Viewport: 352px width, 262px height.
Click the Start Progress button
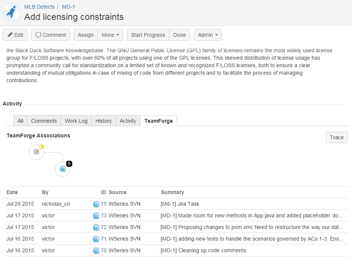click(x=148, y=35)
